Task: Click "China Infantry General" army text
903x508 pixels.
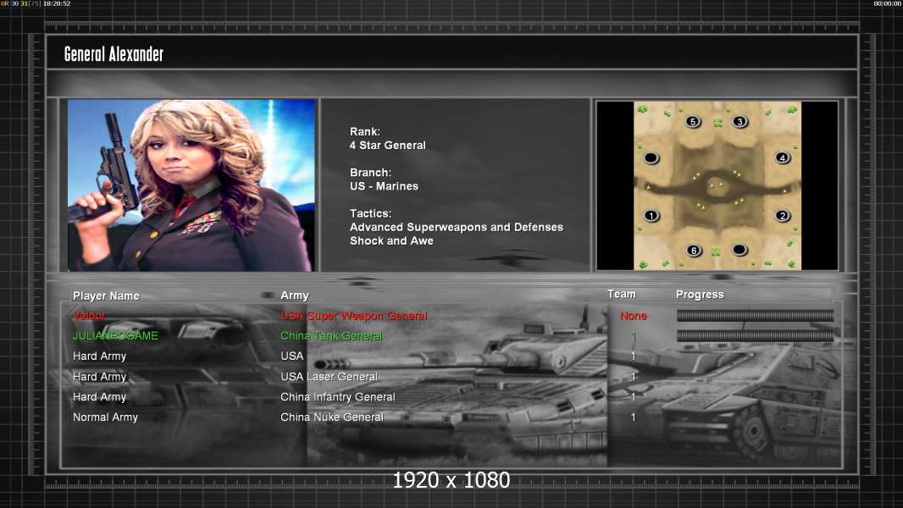Action: 338,397
